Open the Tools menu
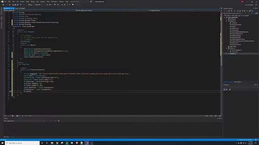259x145 pixels. 48,2
